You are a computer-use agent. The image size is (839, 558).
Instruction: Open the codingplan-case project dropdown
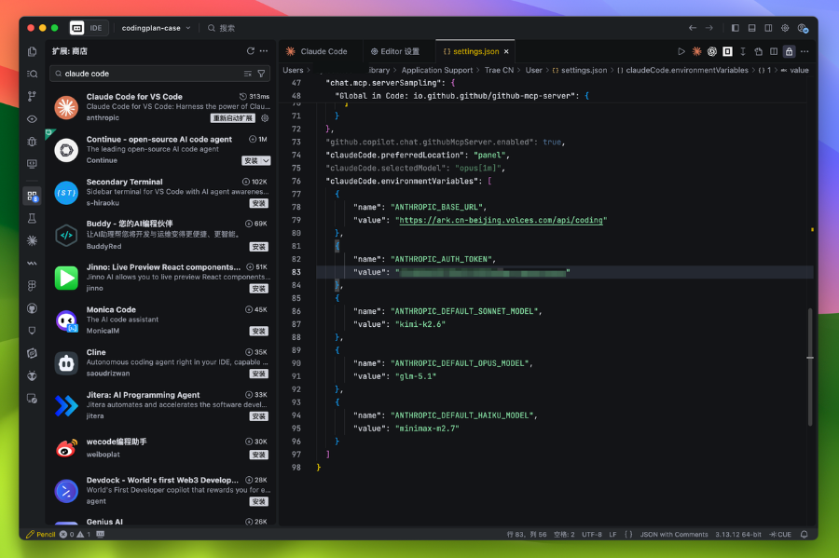coord(156,28)
